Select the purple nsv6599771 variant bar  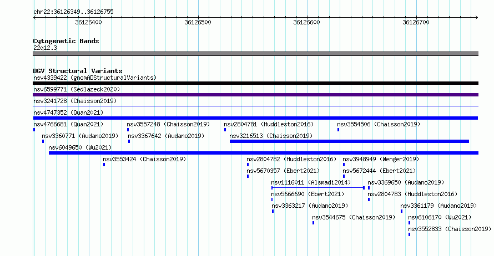(x=255, y=95)
